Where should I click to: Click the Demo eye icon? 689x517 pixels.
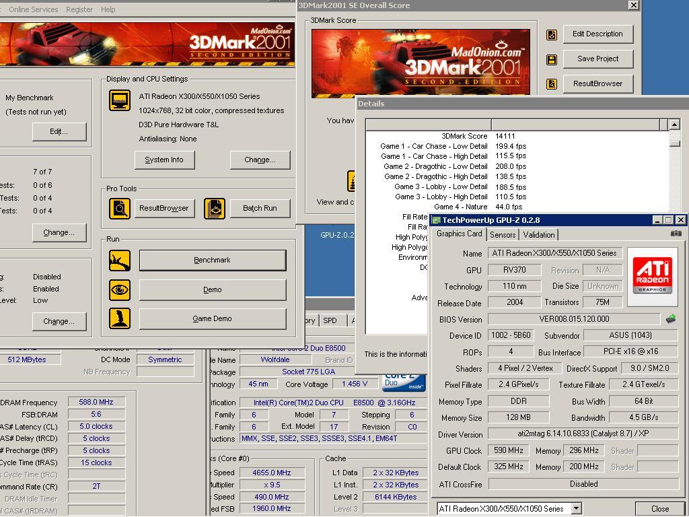pos(120,289)
